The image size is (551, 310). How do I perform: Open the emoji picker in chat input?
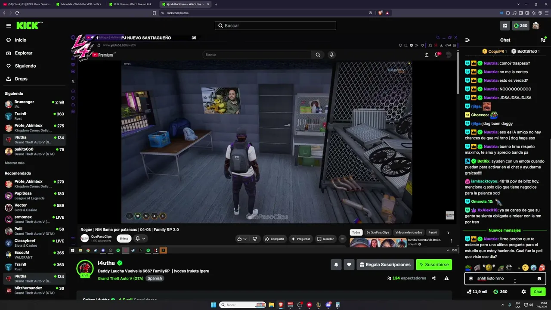point(539,279)
